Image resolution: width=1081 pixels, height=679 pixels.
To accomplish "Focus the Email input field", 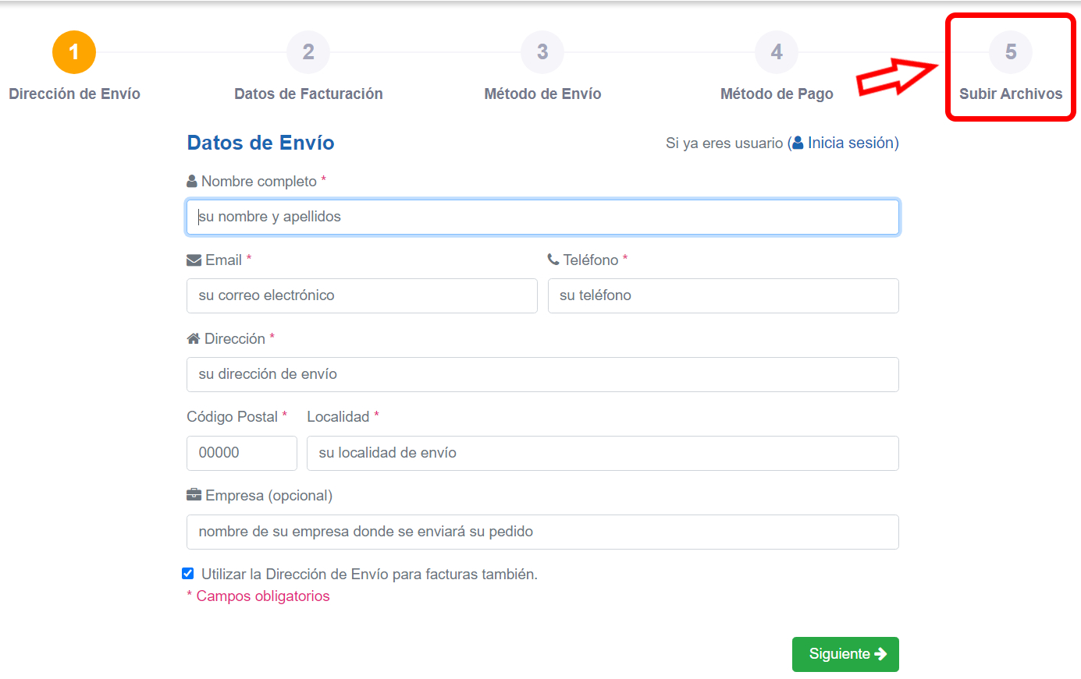I will click(362, 295).
